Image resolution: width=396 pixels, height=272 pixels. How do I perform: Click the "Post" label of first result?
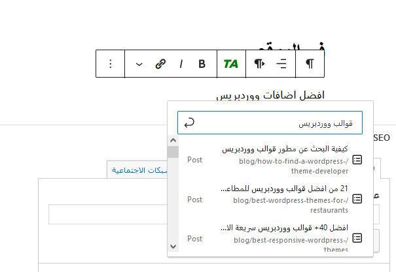tap(194, 160)
